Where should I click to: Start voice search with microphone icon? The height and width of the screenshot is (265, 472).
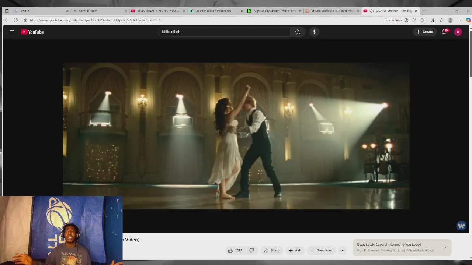314,32
